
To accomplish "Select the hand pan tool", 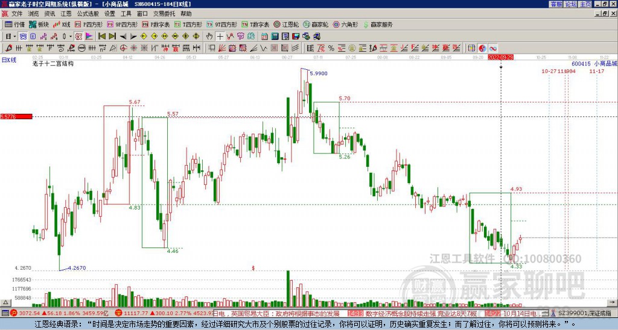I will (x=209, y=37).
